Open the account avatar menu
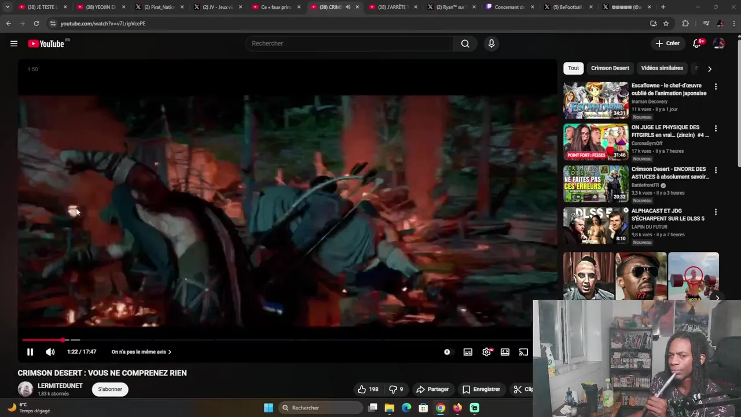 click(718, 43)
